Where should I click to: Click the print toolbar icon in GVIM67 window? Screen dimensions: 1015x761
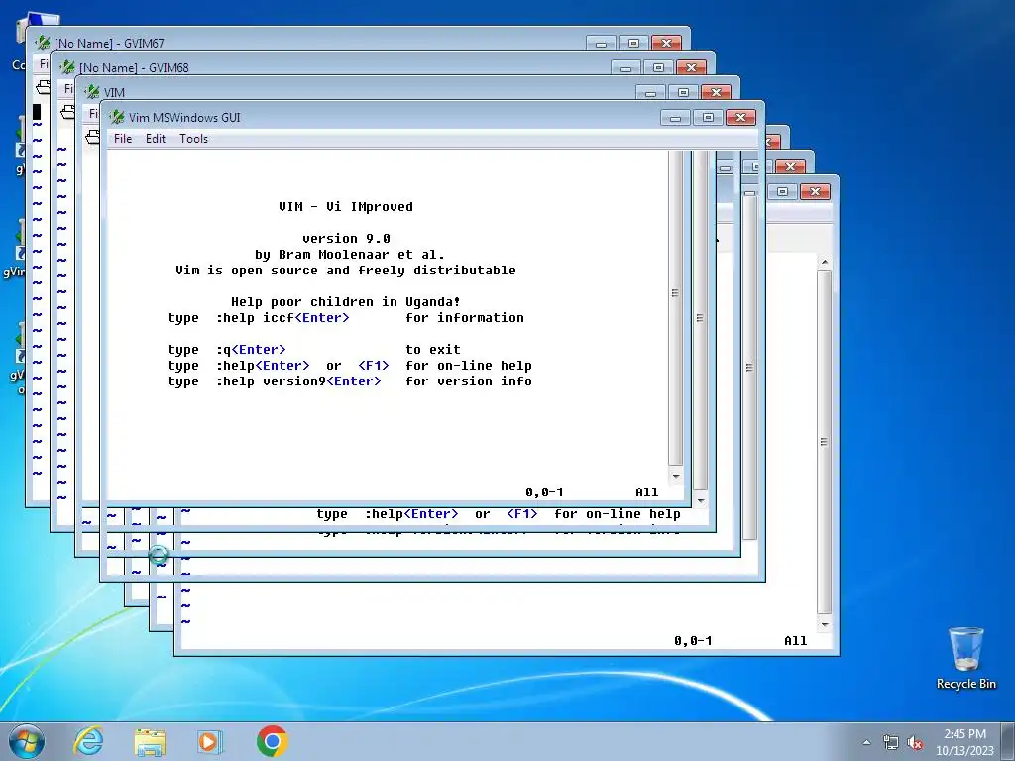point(43,87)
